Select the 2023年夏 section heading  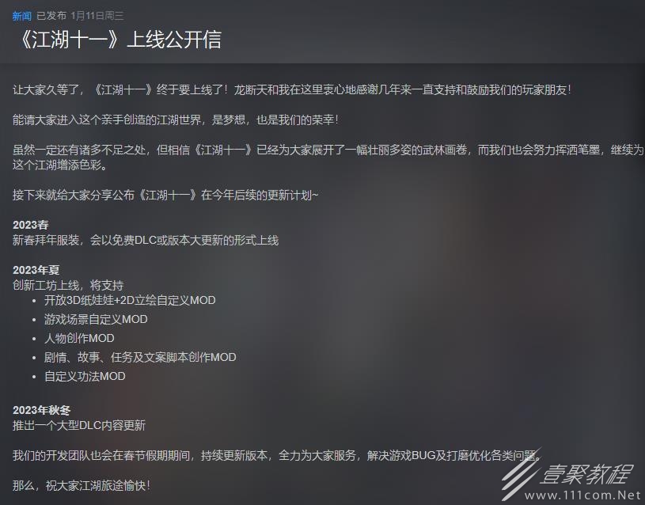click(x=36, y=270)
